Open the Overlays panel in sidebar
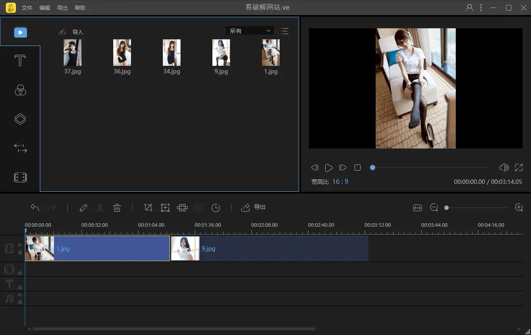The height and width of the screenshot is (335, 531). point(20,119)
